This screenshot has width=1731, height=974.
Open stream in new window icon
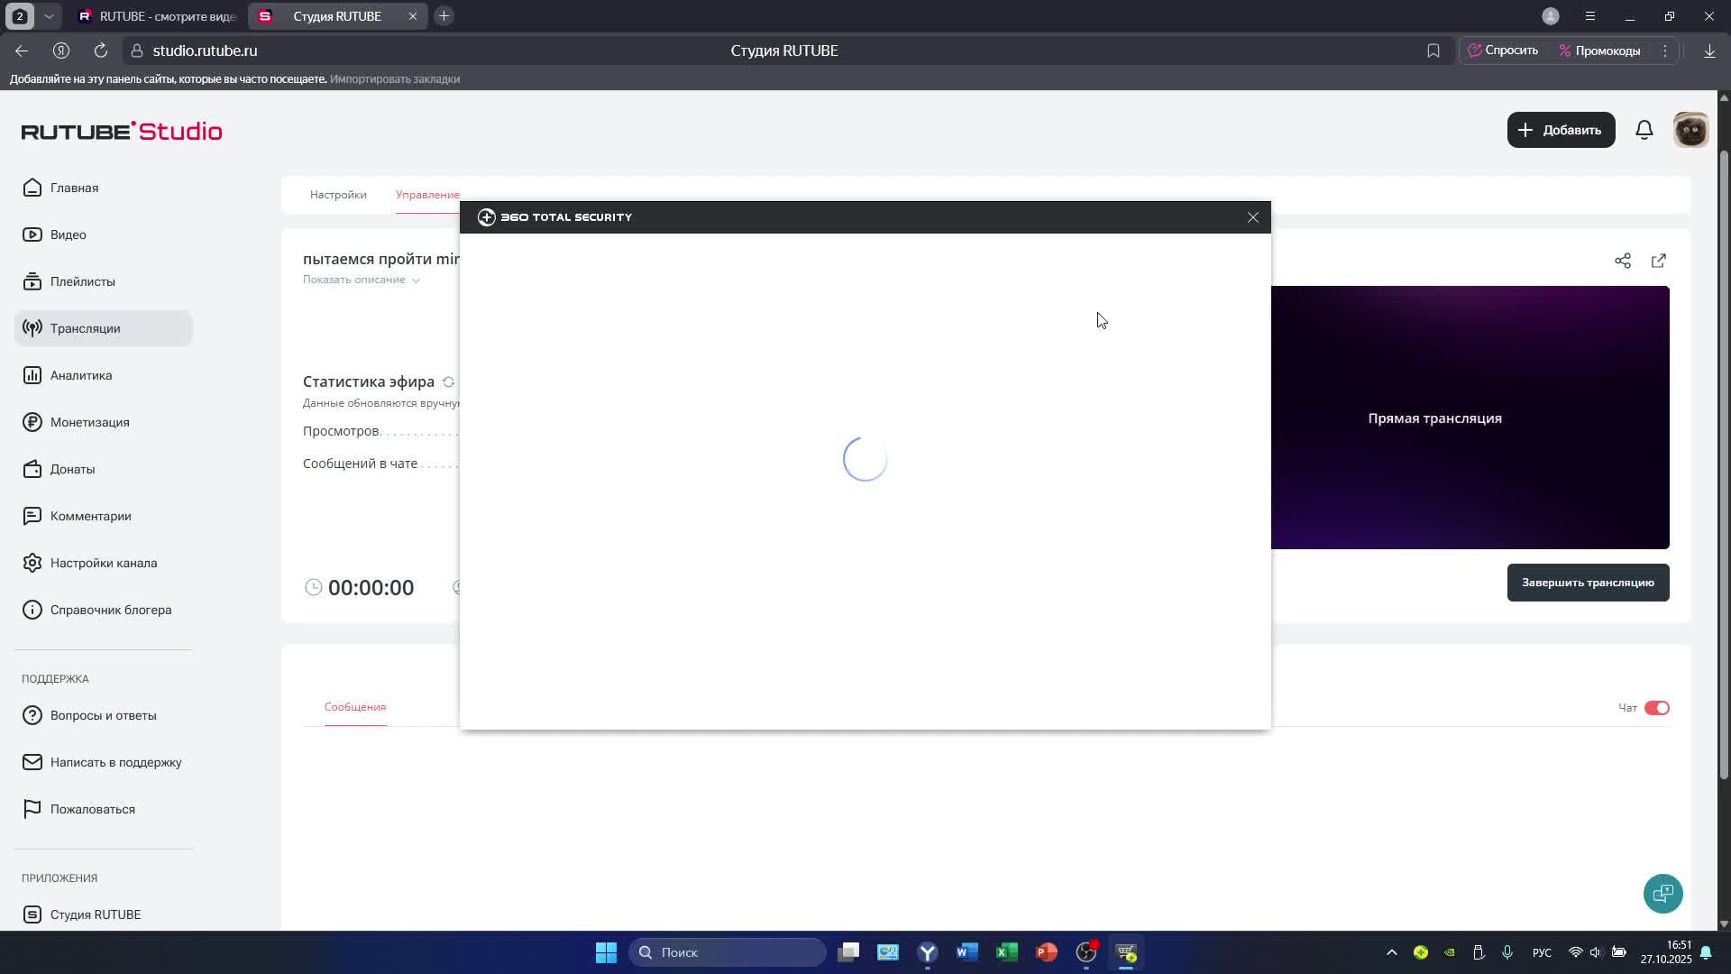[x=1659, y=261]
